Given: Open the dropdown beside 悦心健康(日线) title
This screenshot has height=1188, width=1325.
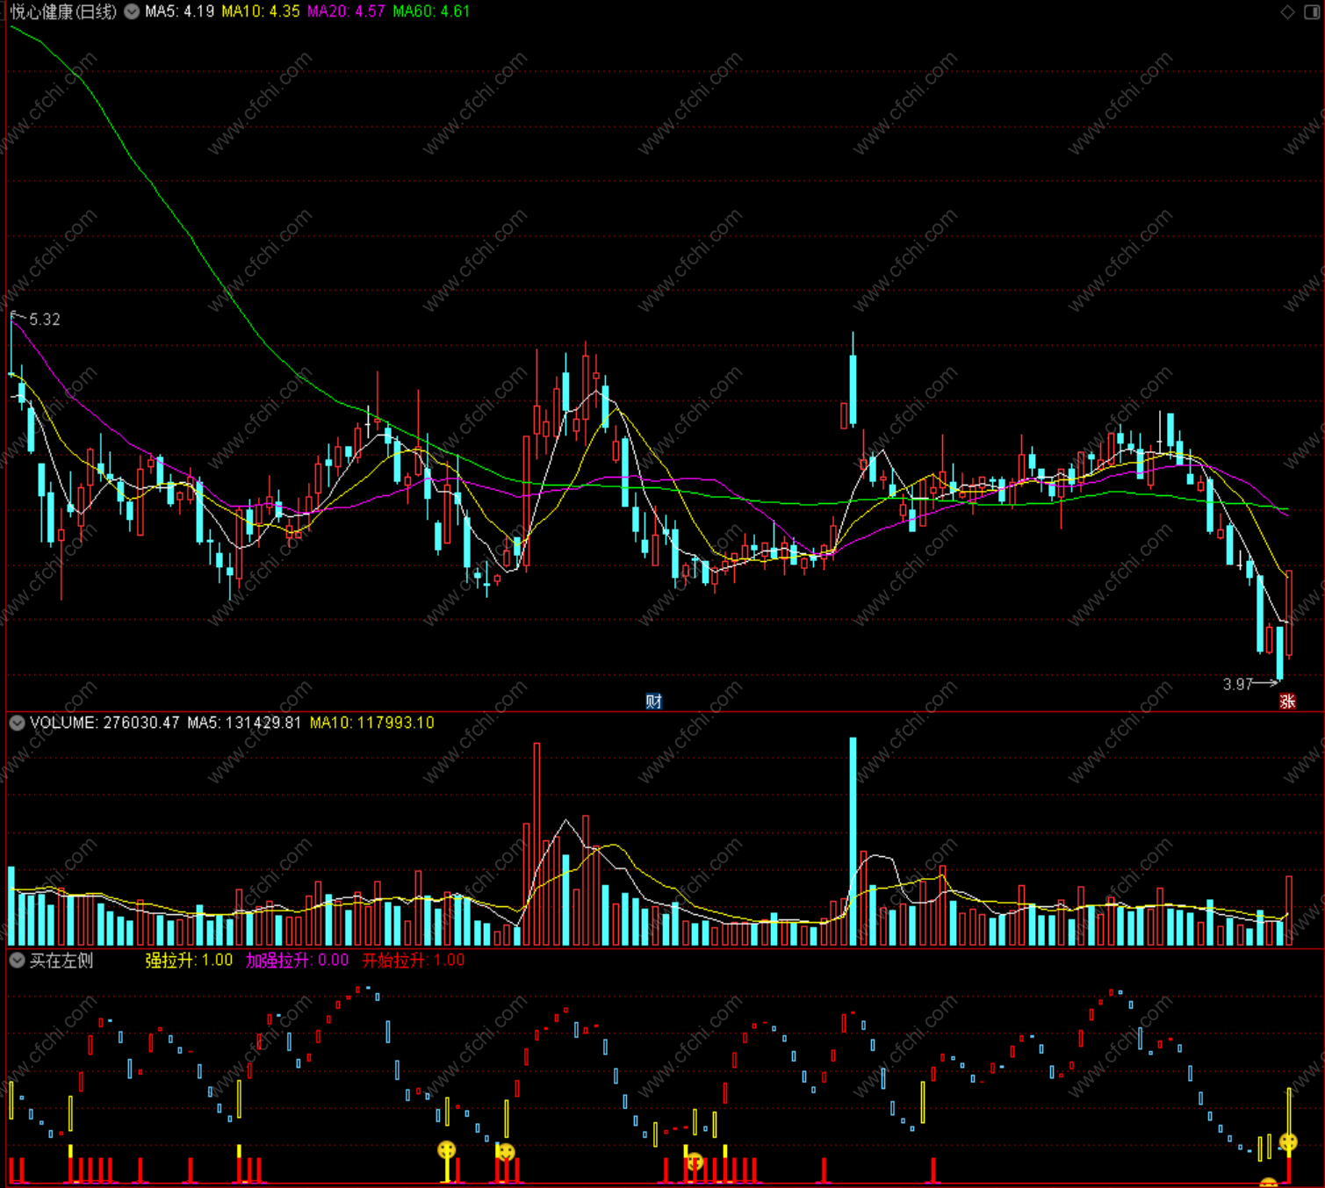Looking at the screenshot, I should click(132, 12).
